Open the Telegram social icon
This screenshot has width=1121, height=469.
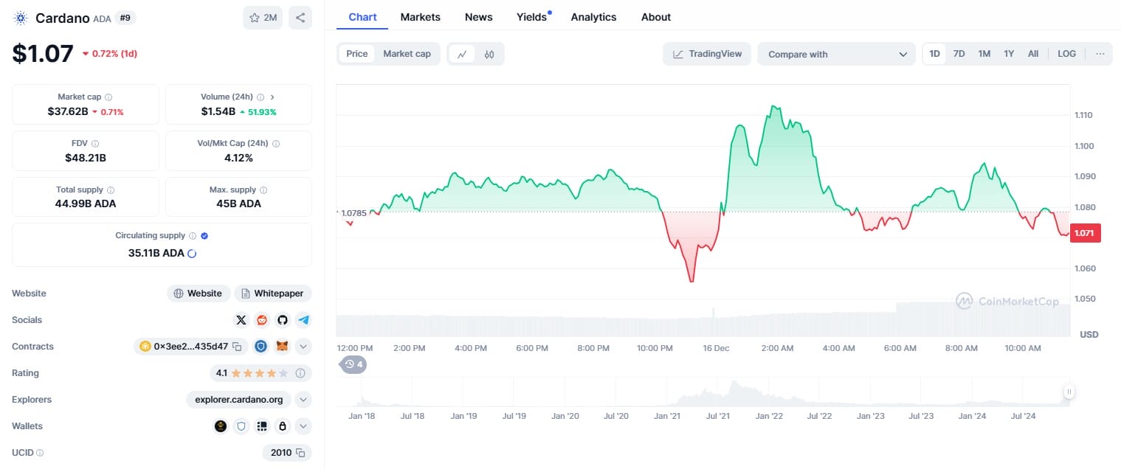[303, 320]
